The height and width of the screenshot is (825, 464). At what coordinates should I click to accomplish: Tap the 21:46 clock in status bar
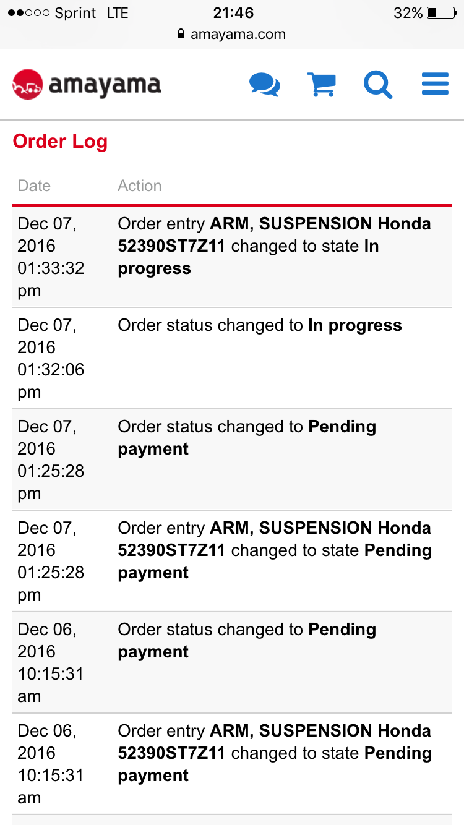pos(234,13)
